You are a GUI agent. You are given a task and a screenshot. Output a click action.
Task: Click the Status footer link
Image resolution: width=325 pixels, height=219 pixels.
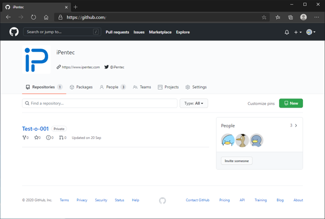pos(119,200)
